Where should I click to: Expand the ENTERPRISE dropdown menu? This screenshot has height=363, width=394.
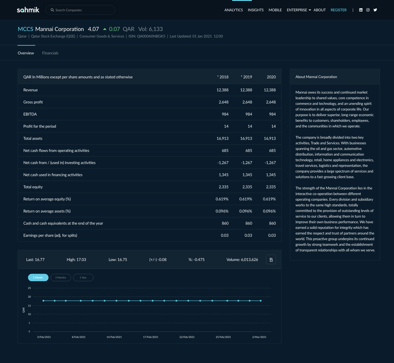(299, 10)
